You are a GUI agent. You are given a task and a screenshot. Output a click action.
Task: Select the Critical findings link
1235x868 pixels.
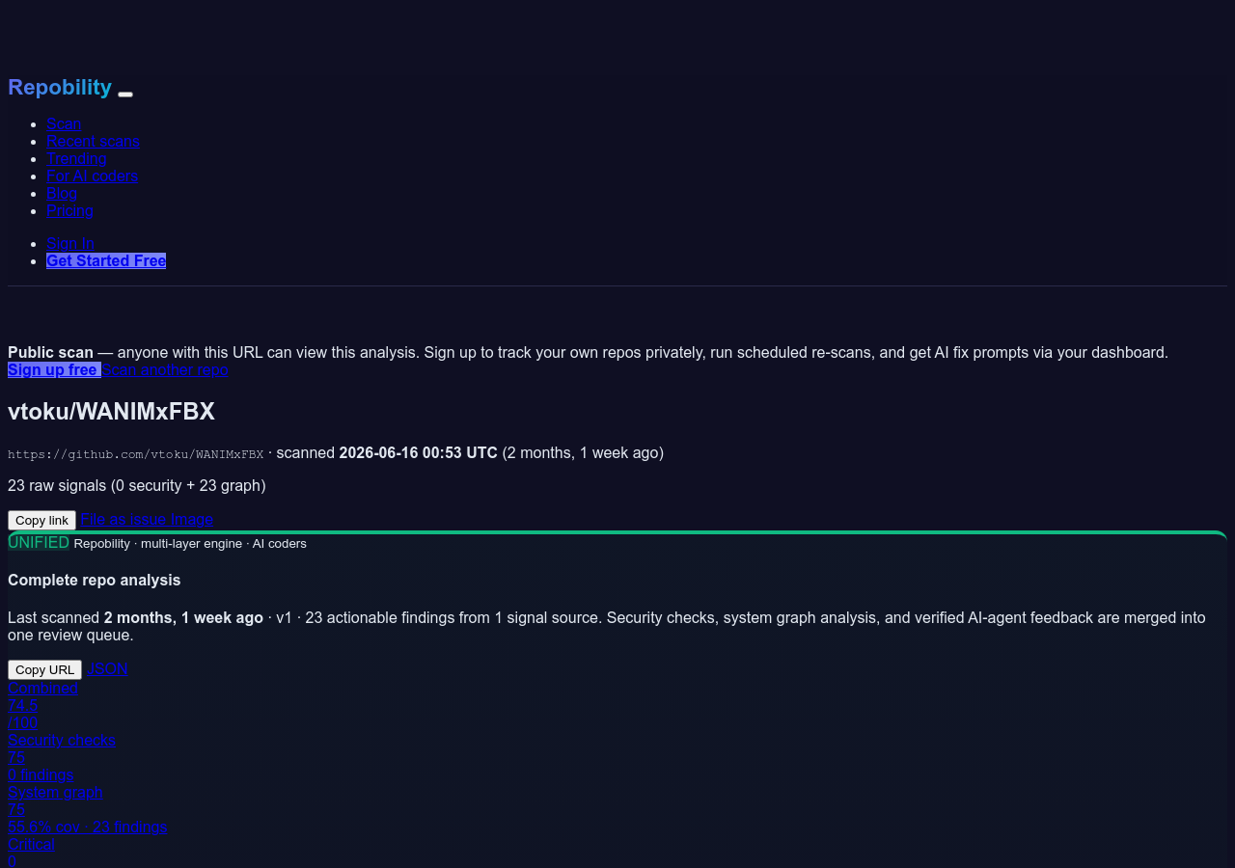31,844
